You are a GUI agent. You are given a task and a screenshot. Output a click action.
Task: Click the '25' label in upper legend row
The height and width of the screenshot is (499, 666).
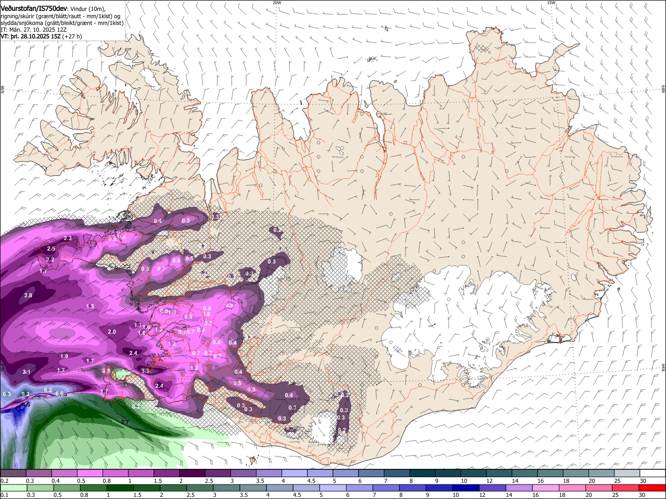point(617,481)
